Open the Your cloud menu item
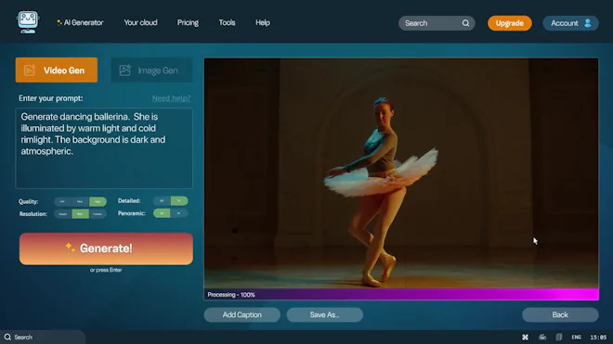Image resolution: width=613 pixels, height=344 pixels. tap(141, 22)
